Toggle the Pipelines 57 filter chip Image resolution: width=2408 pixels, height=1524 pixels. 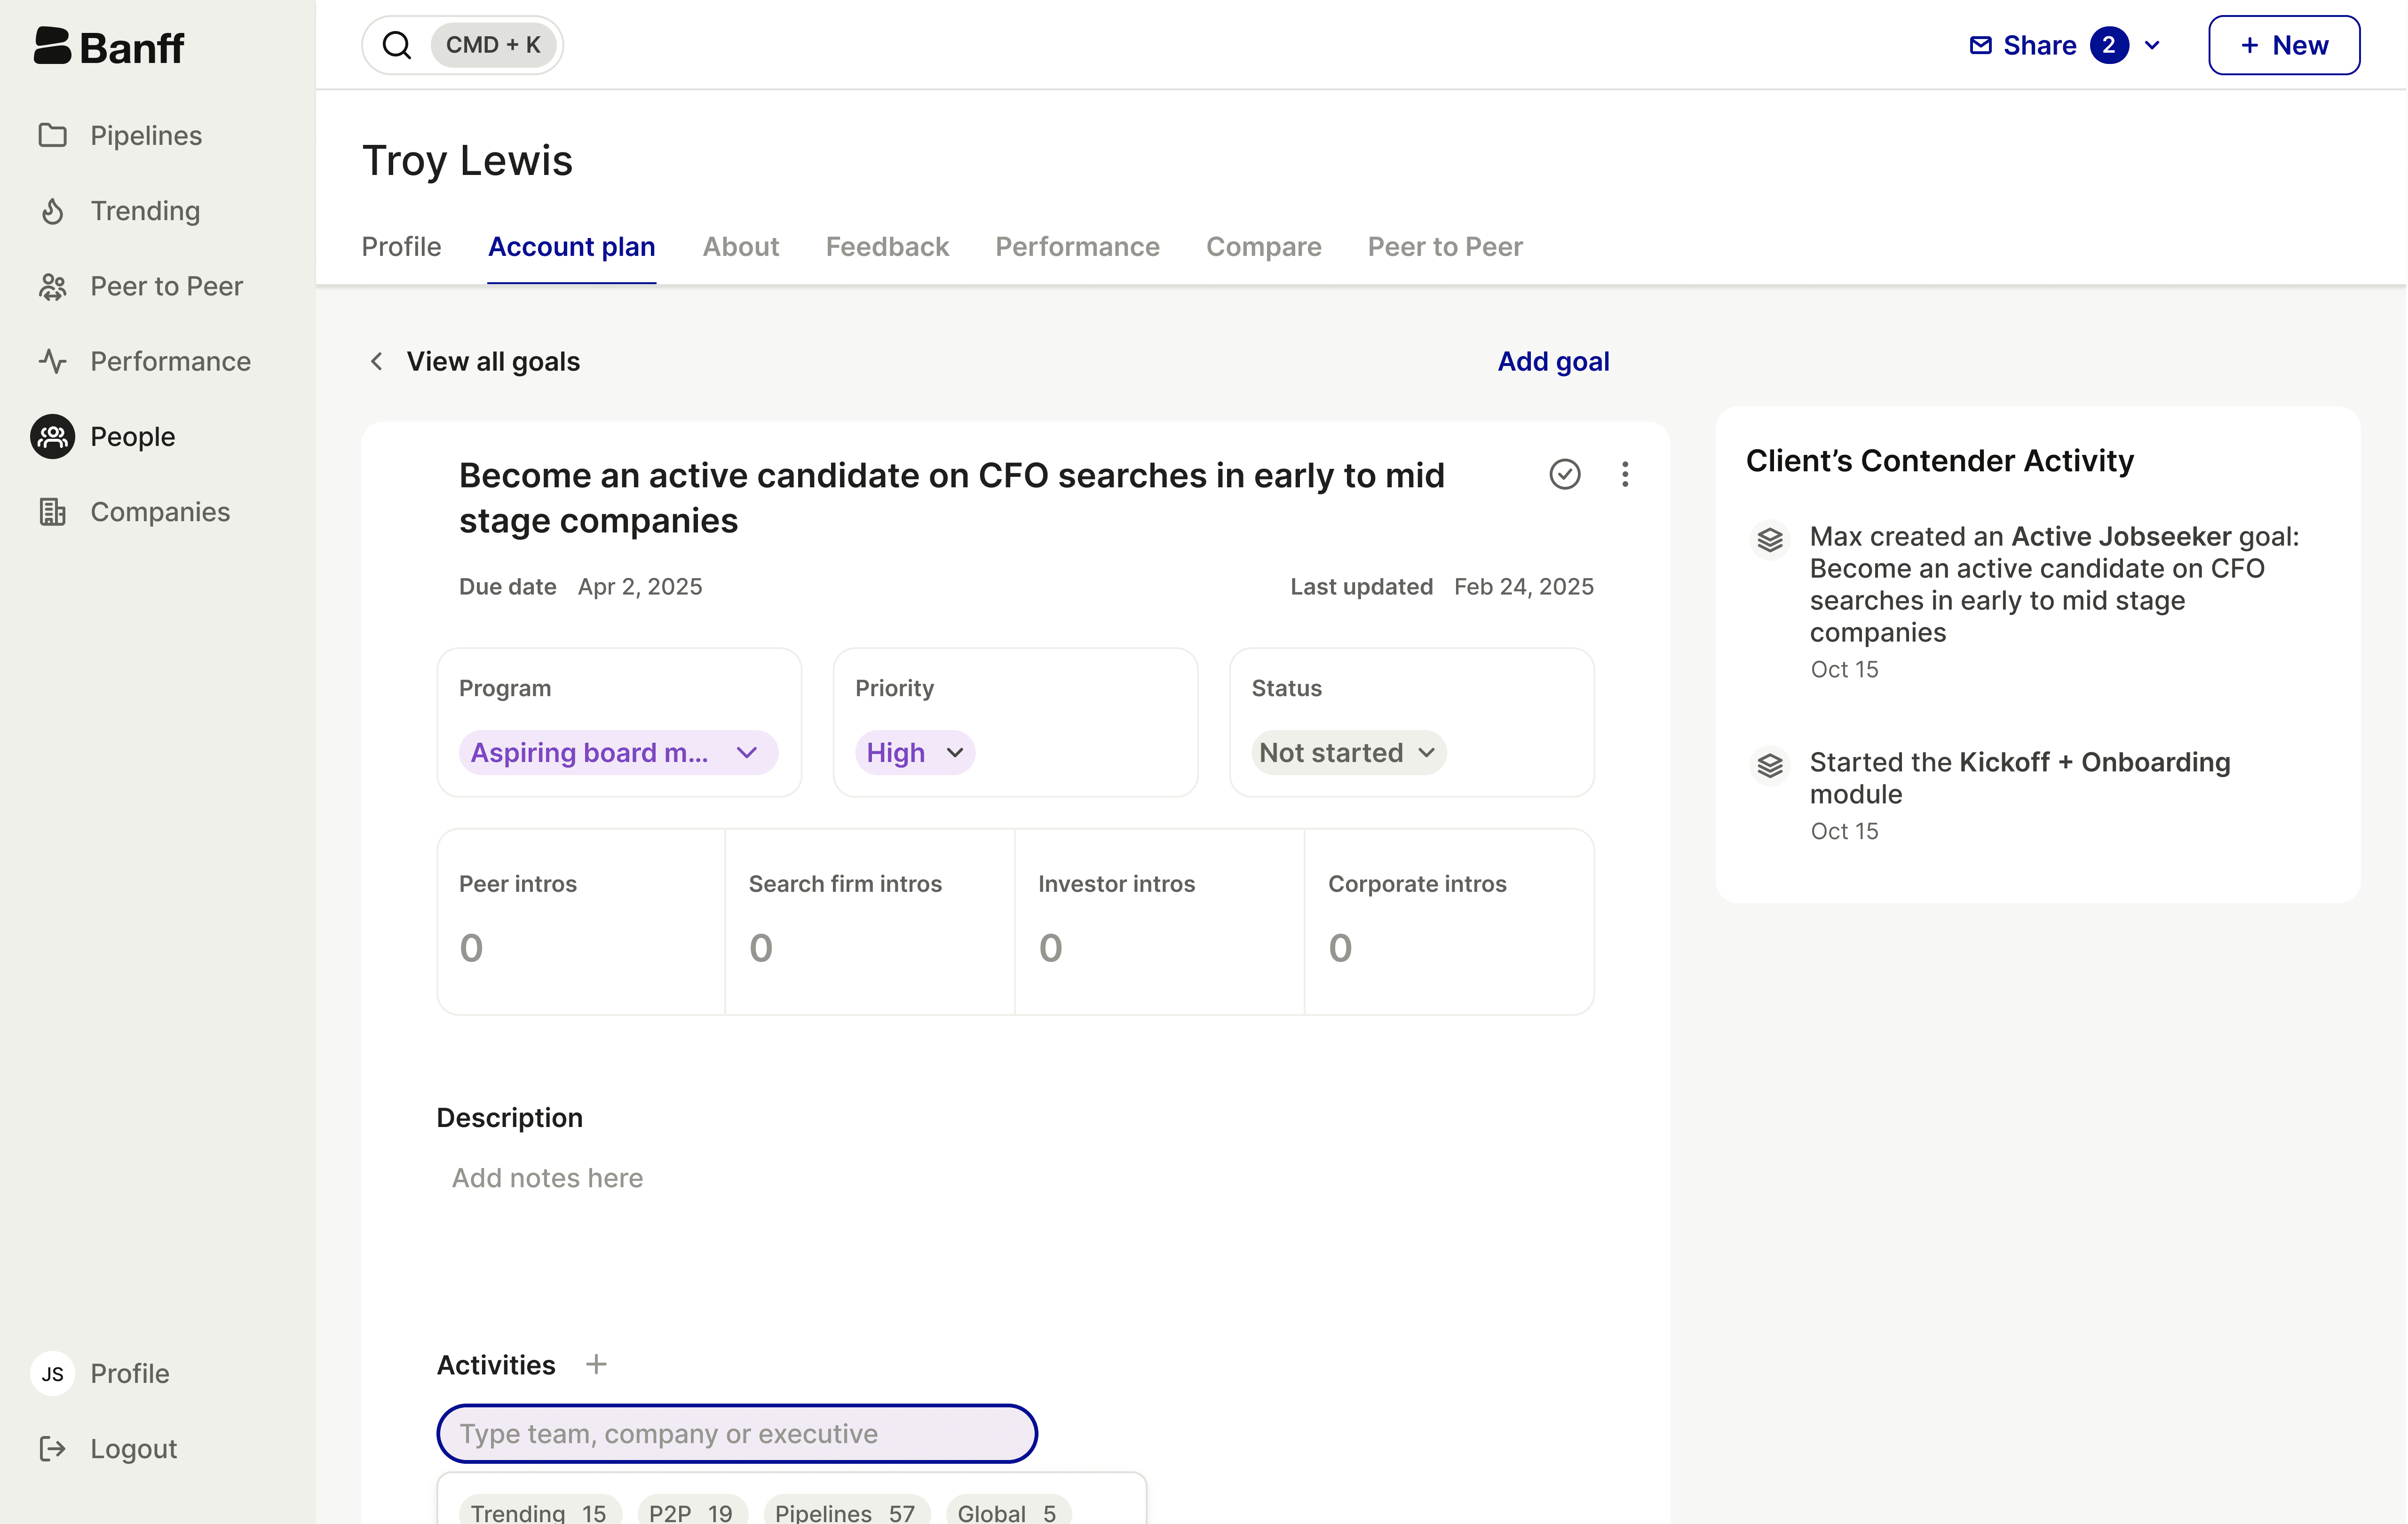point(845,1512)
